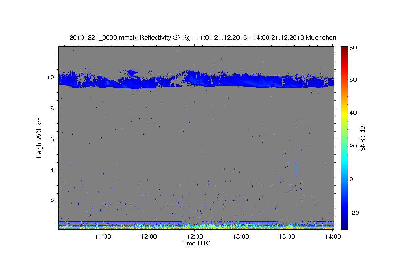Click the '14:00' time tick label
Screen dimensions: 413x275
point(333,236)
